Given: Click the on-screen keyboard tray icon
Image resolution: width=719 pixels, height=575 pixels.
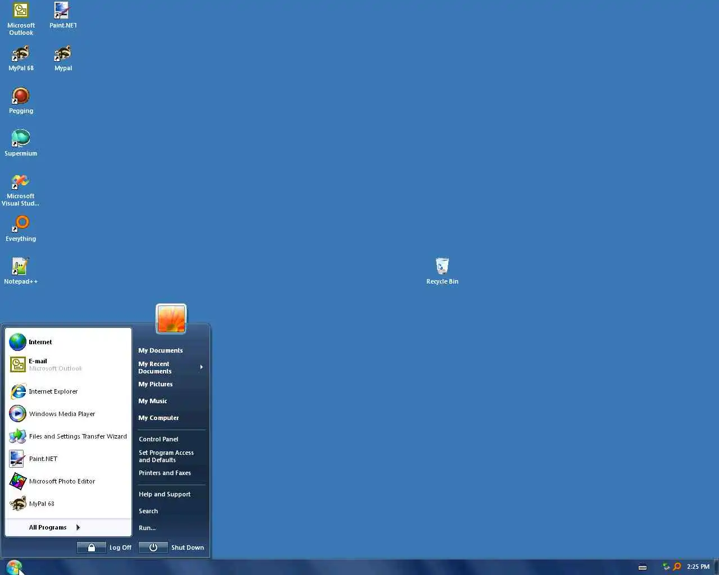Looking at the screenshot, I should coord(643,567).
